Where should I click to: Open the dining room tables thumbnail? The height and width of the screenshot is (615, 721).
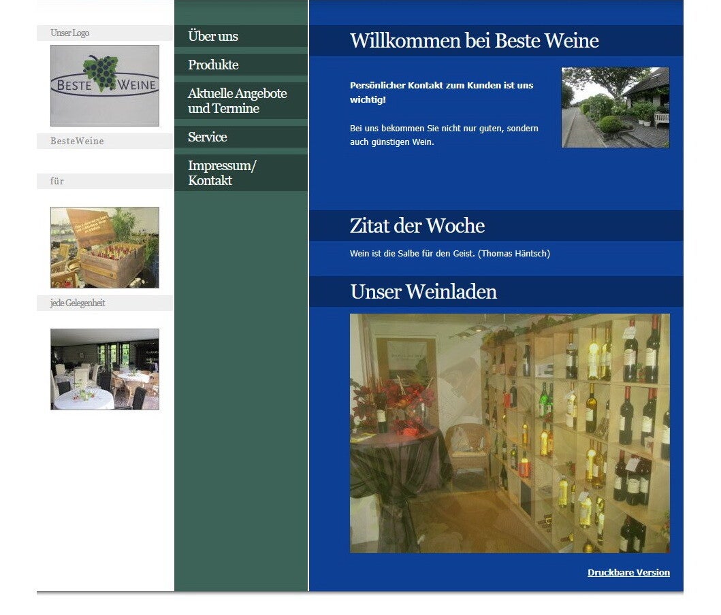tap(105, 369)
